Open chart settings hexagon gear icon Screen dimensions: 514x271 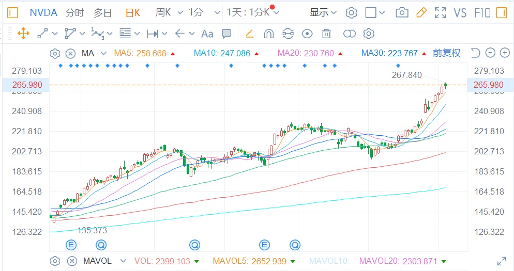pyautogui.click(x=352, y=13)
